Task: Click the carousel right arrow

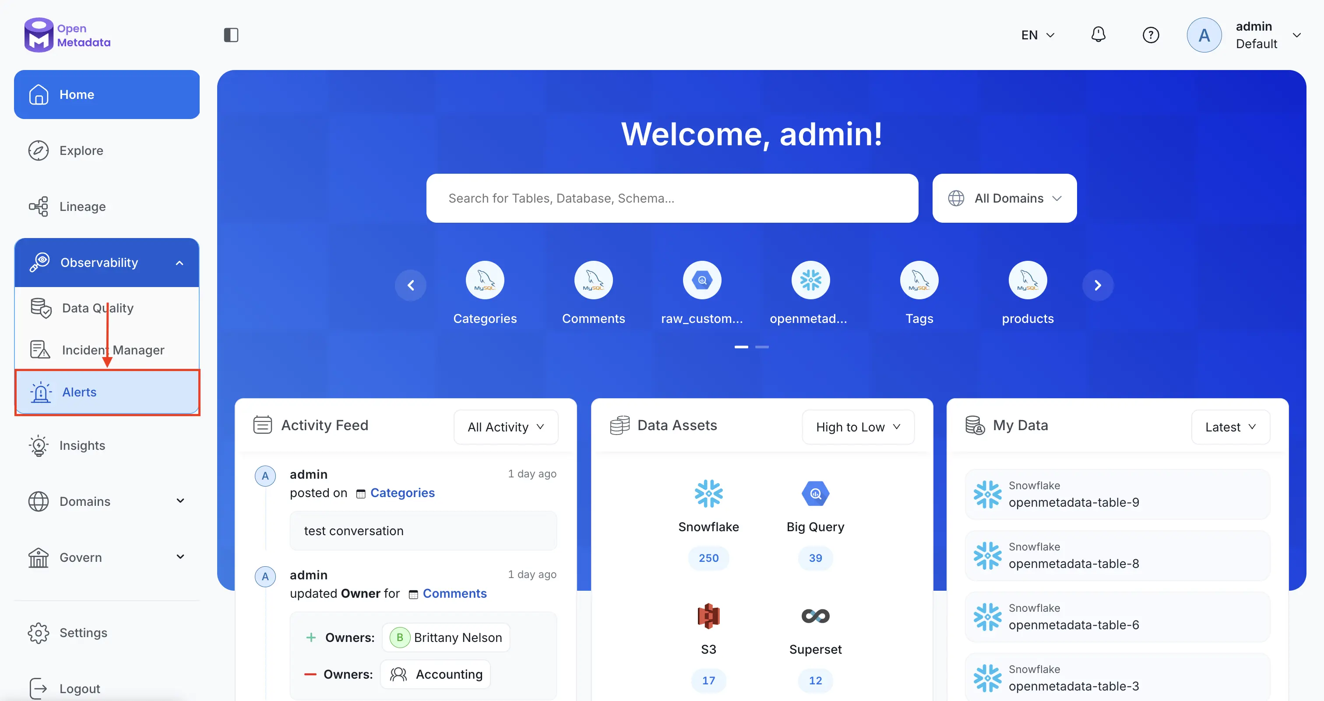Action: [x=1098, y=285]
